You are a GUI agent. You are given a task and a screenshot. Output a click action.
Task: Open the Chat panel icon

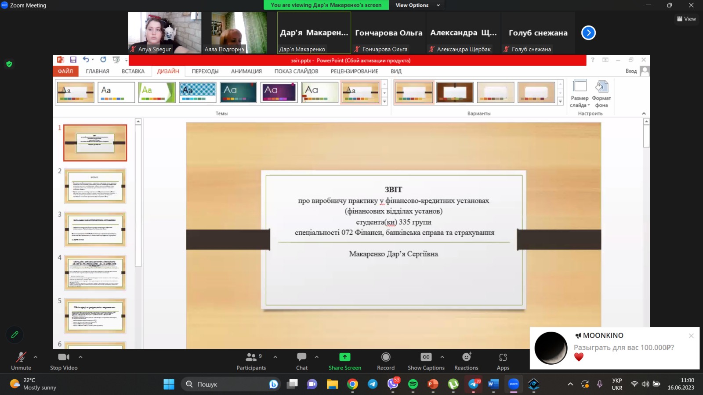point(301,357)
